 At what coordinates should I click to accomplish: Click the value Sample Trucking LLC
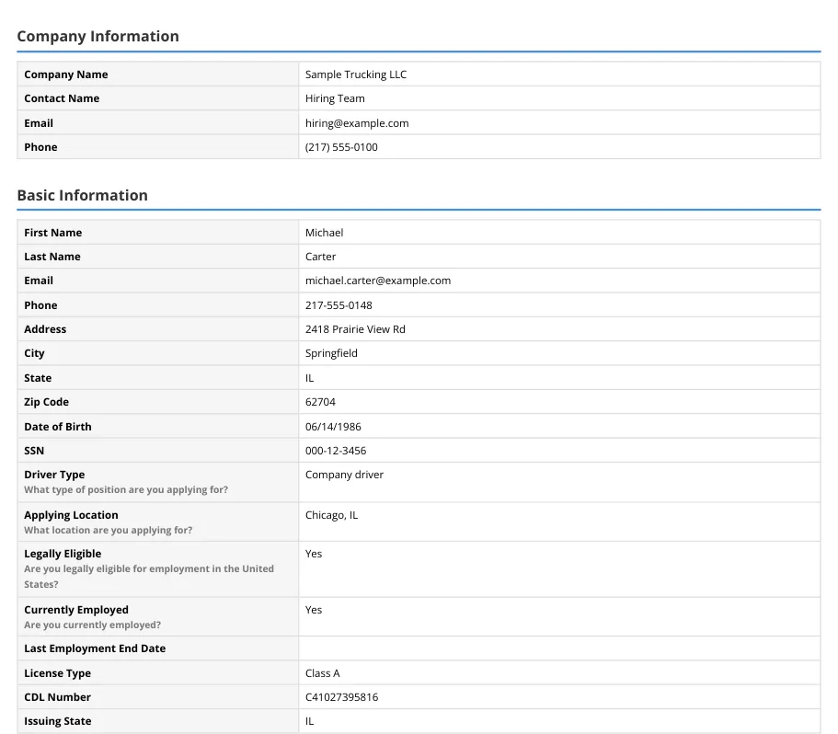click(x=356, y=75)
